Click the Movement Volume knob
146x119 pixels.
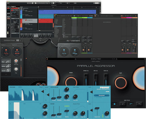(x=16, y=61)
